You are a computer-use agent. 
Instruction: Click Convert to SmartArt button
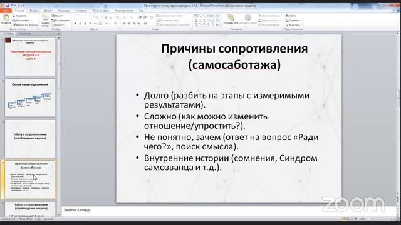coord(174,25)
